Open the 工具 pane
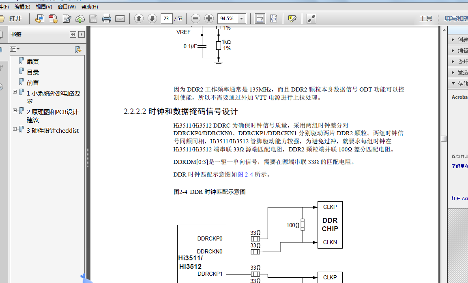Image resolution: width=468 pixels, height=283 pixels. tap(426, 19)
